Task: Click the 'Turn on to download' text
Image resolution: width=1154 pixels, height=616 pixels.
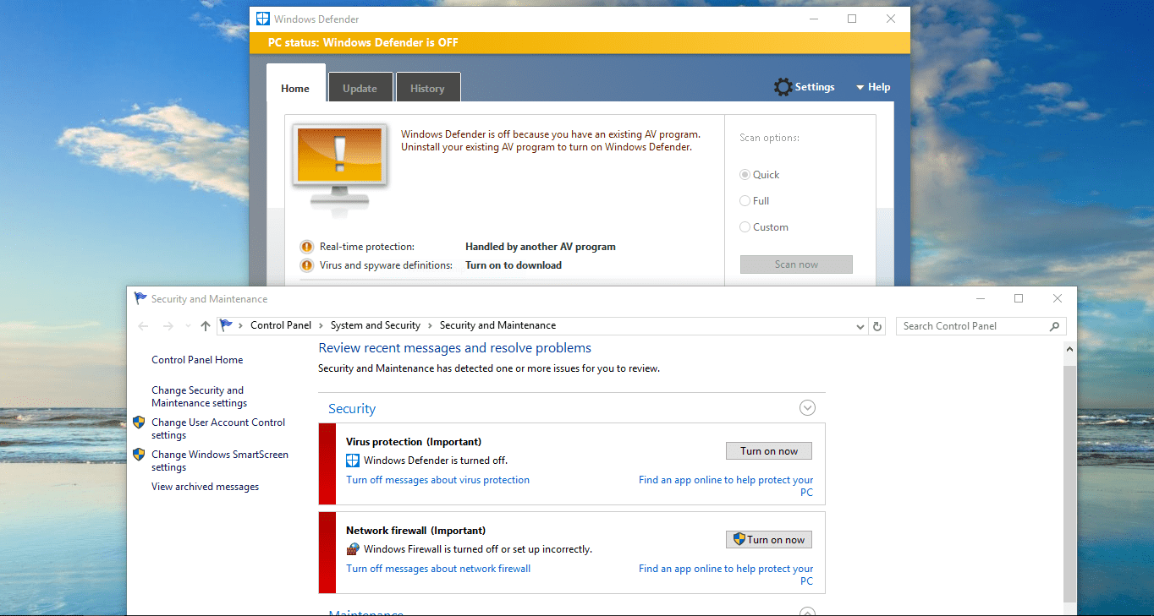Action: click(x=514, y=265)
